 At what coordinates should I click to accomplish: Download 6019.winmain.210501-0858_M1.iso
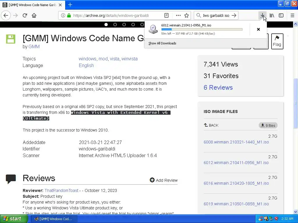[236, 204]
